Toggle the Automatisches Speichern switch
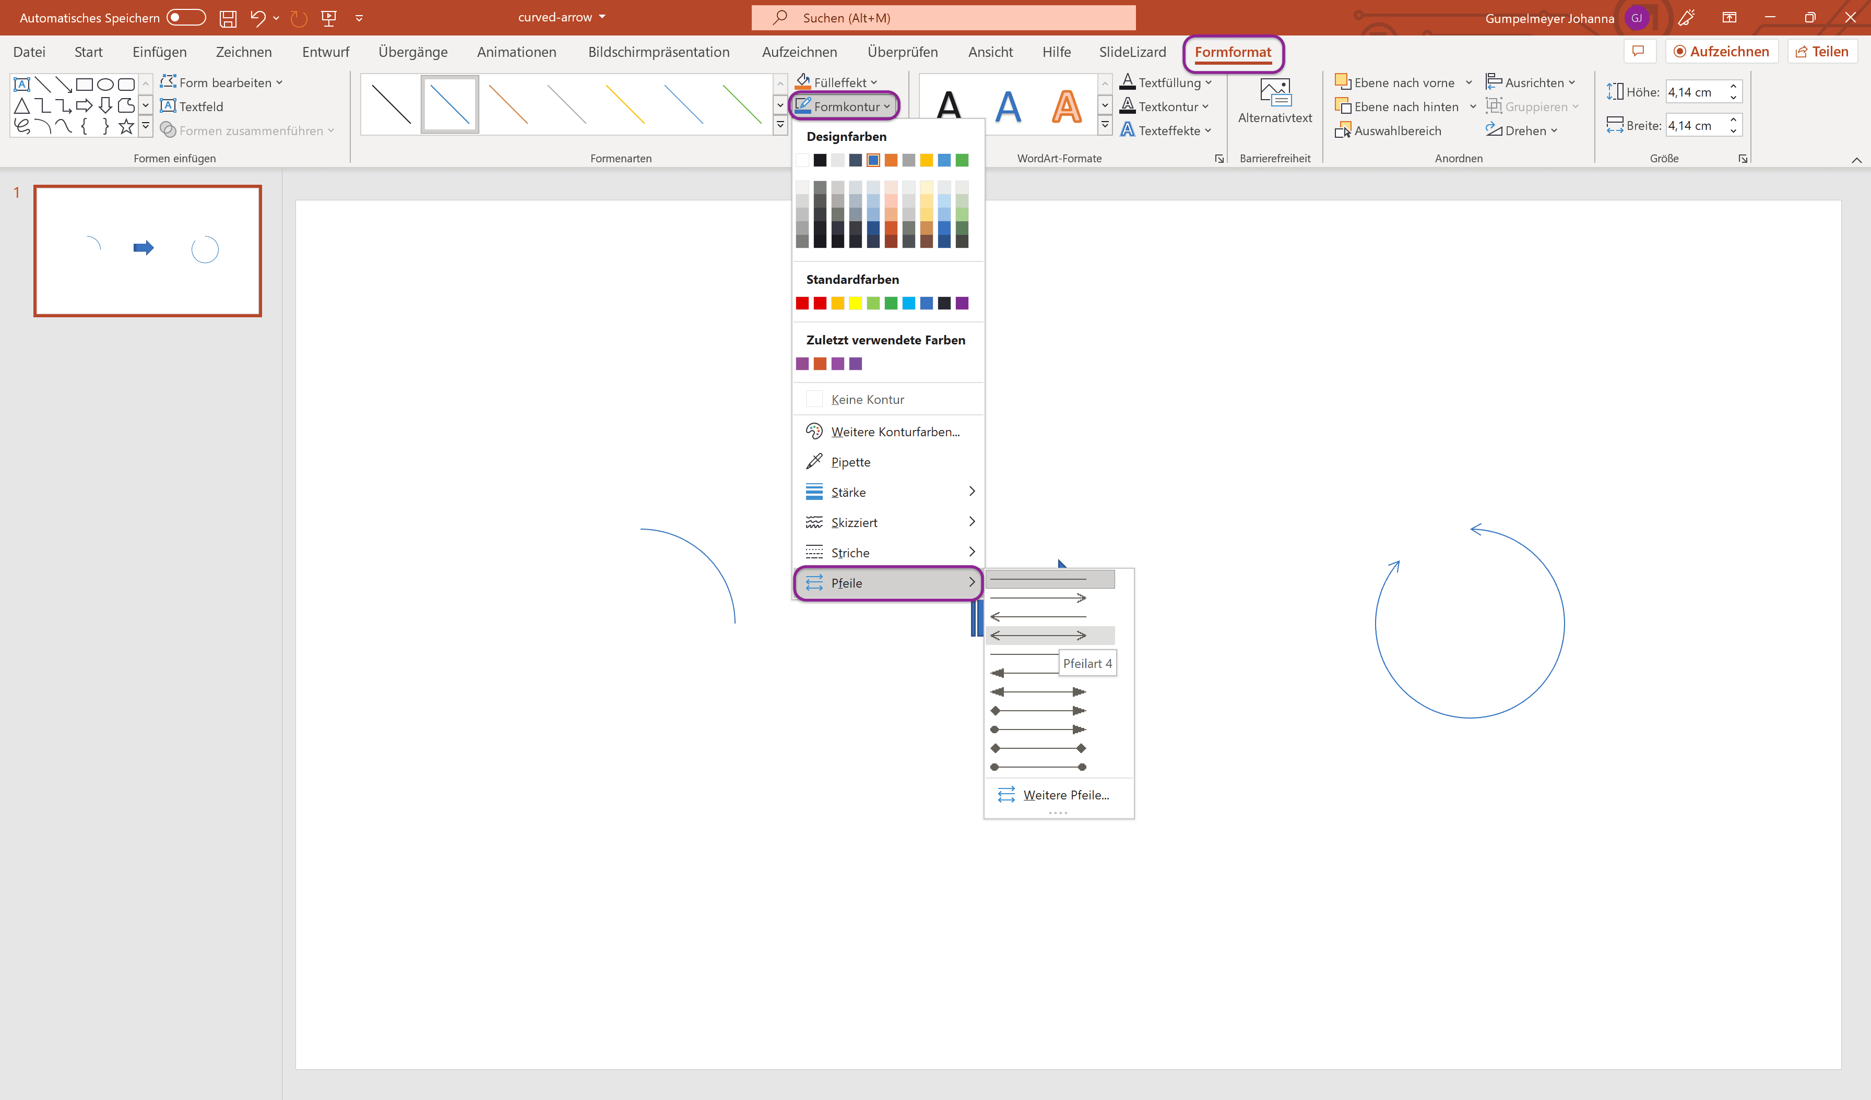The width and height of the screenshot is (1871, 1100). pos(186,17)
